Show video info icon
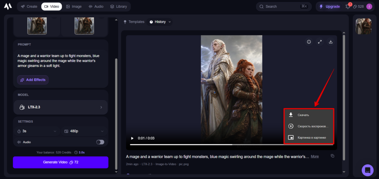The width and height of the screenshot is (379, 179). [x=309, y=42]
